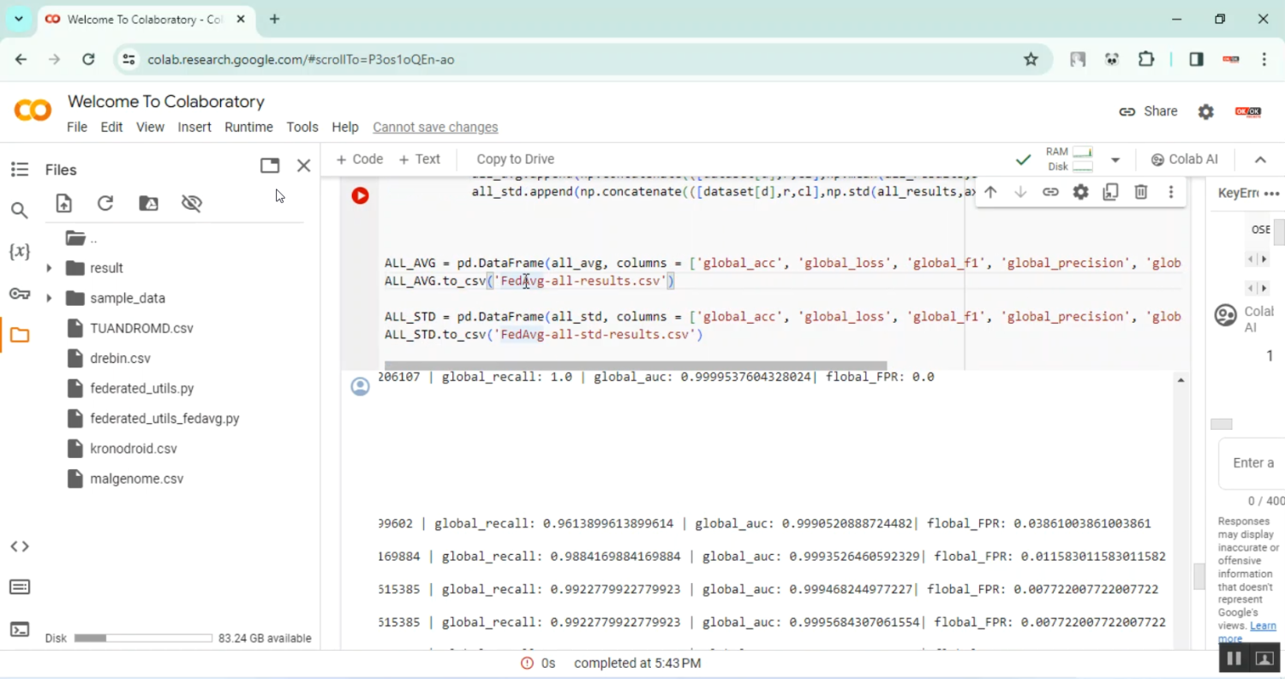
Task: Upload a file to session storage
Action: tap(64, 203)
